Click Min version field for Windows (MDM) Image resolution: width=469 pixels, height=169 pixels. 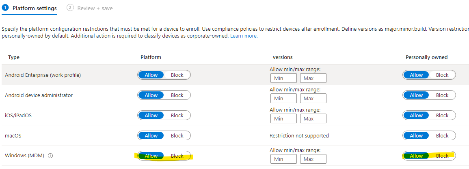283,159
